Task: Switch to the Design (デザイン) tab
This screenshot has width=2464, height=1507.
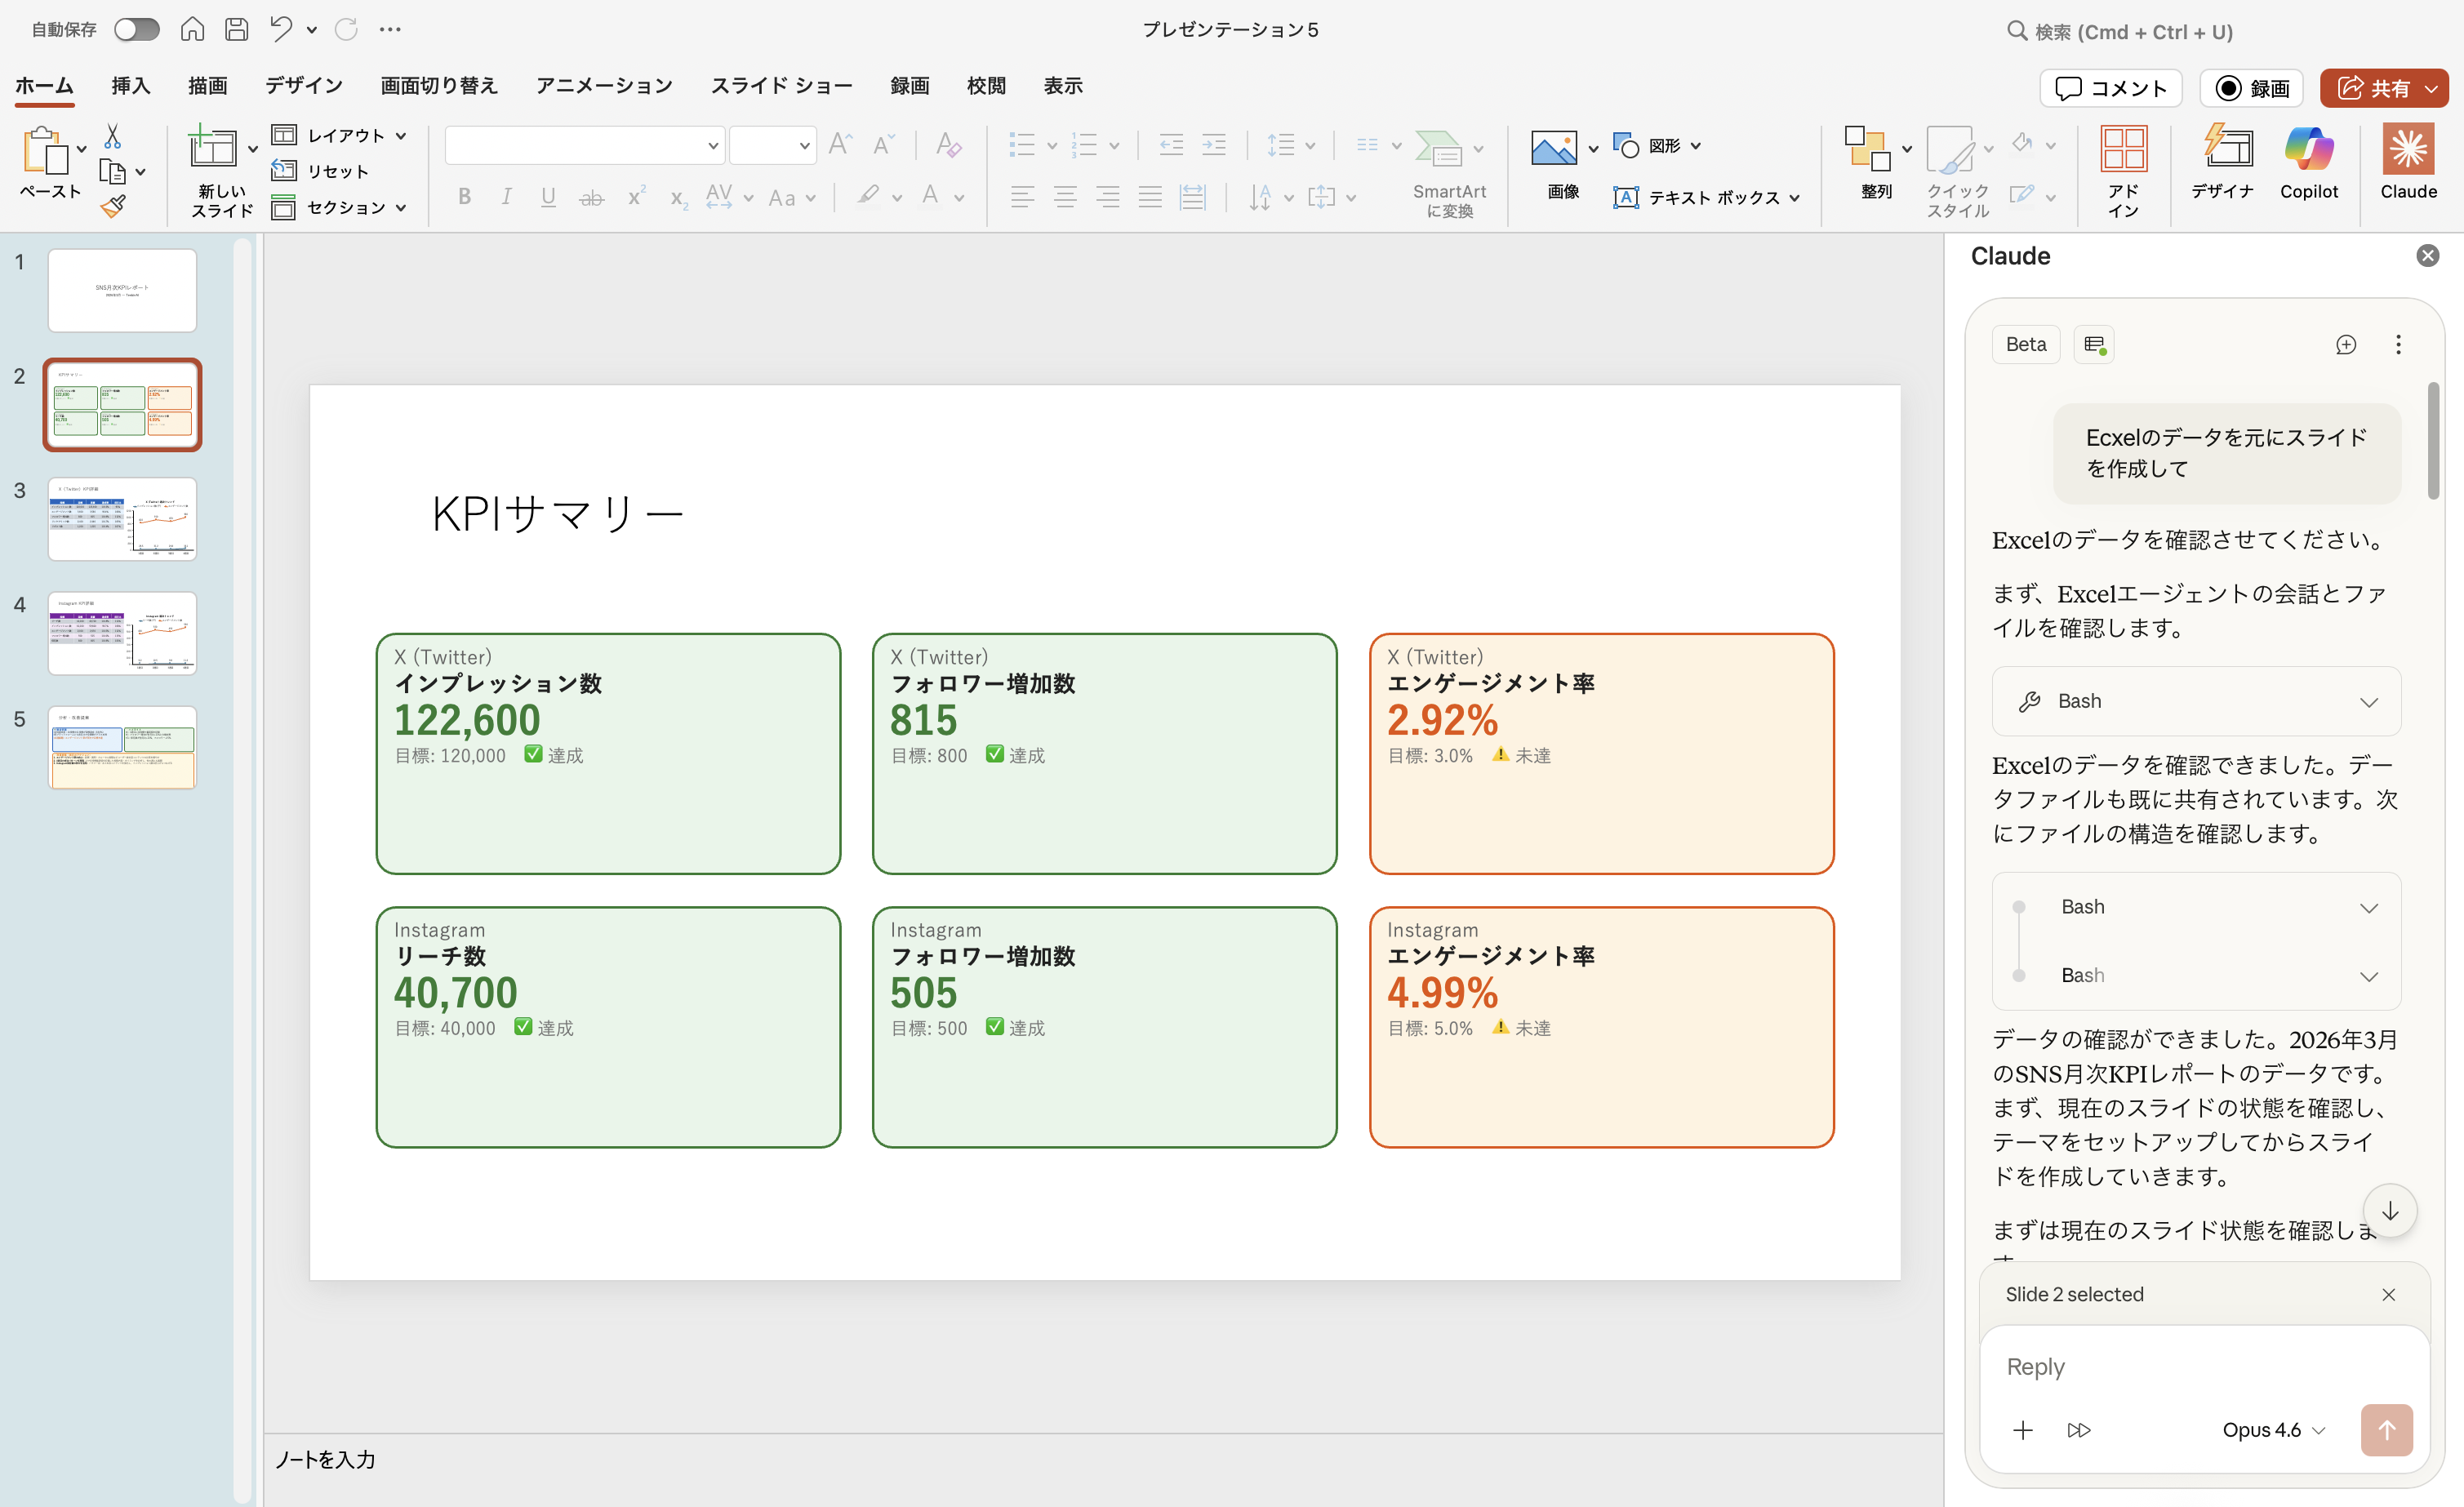Action: (303, 85)
